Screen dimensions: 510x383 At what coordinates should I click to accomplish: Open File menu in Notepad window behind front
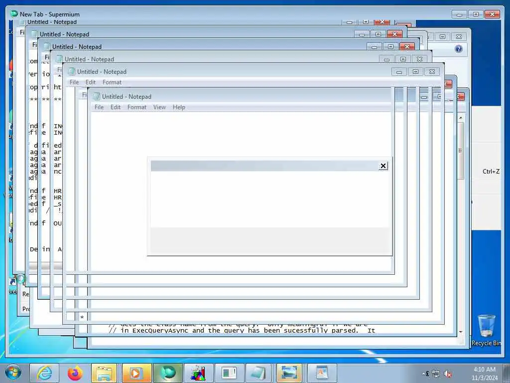pyautogui.click(x=74, y=82)
